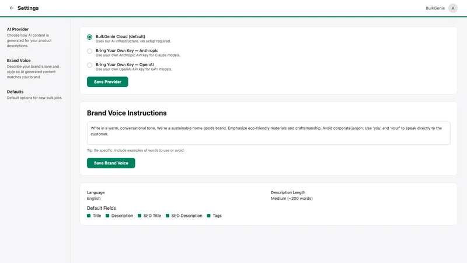Click 'Uses our AI infrastructure. No setup required.' text
The height and width of the screenshot is (263, 467).
click(x=133, y=41)
